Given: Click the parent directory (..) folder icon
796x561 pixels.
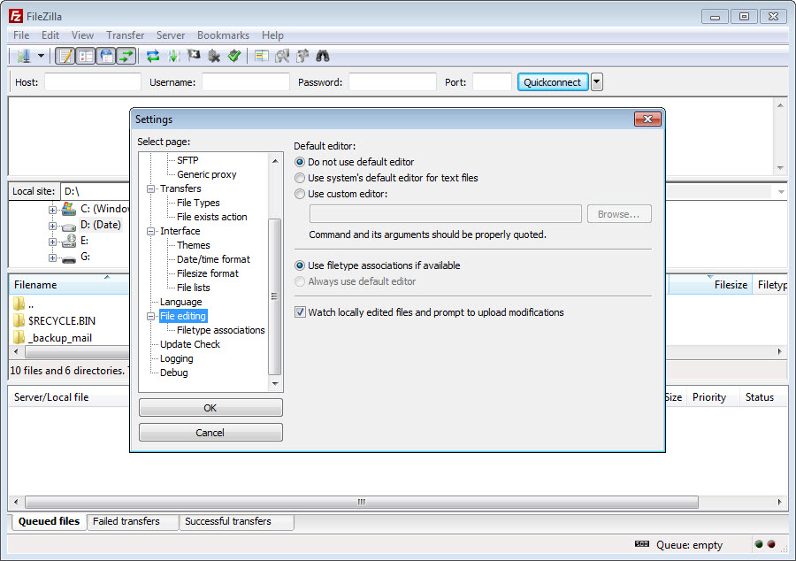Looking at the screenshot, I should (x=19, y=304).
